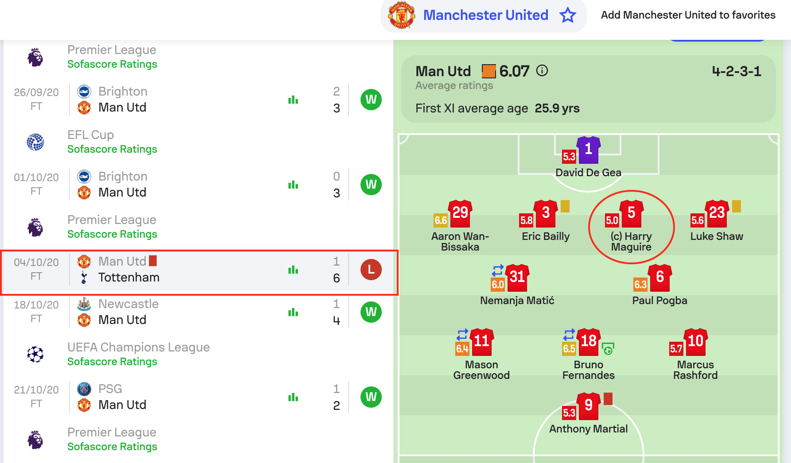The width and height of the screenshot is (791, 463).
Task: Select David De Gea's goalkeeper shirt
Action: click(588, 150)
